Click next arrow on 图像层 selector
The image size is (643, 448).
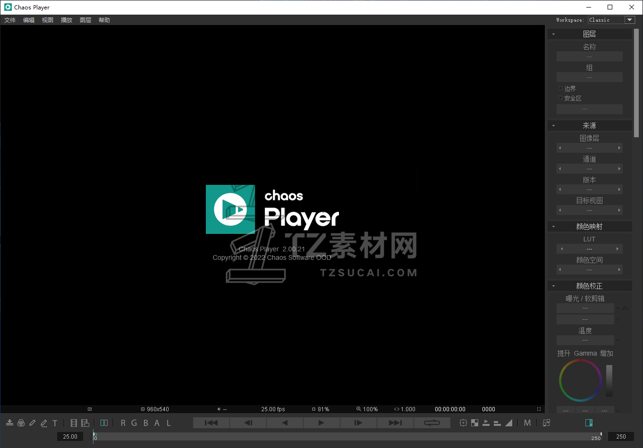click(619, 148)
